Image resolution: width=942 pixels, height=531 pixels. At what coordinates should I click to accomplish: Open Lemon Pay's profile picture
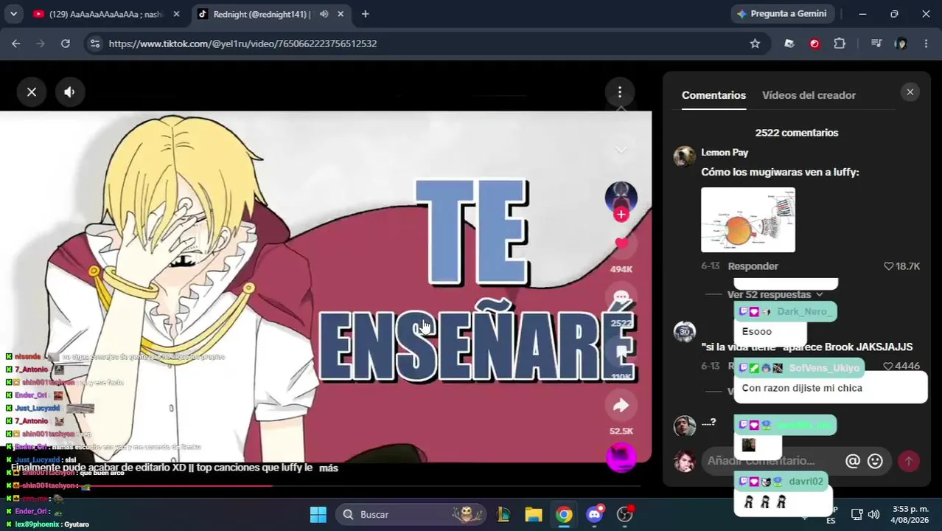tap(685, 156)
